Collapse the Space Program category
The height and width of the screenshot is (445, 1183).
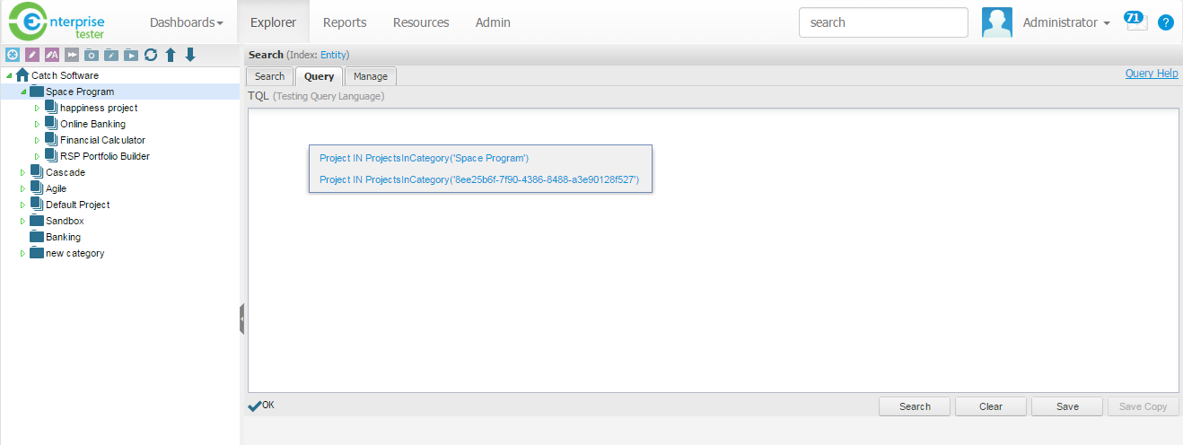click(23, 92)
